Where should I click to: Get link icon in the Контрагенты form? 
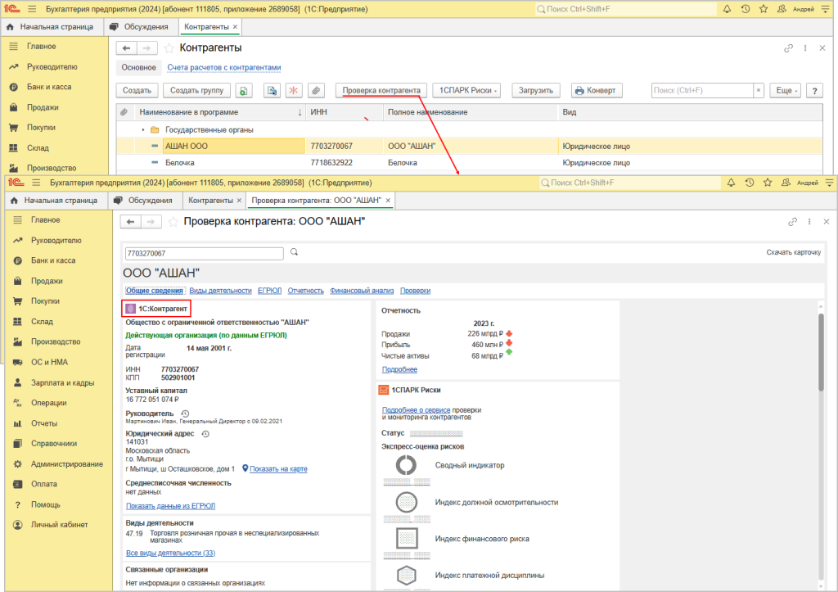pyautogui.click(x=788, y=48)
